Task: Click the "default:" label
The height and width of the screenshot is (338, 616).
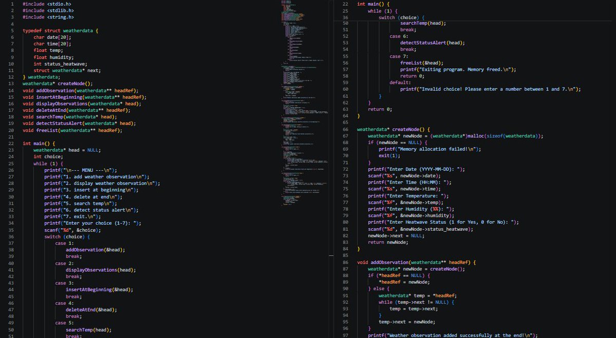Action: click(400, 83)
